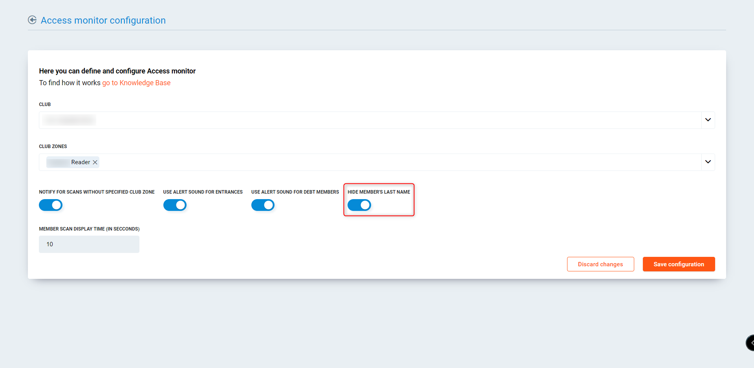Image resolution: width=754 pixels, height=368 pixels.
Task: Click the Discard changes button
Action: pos(600,264)
